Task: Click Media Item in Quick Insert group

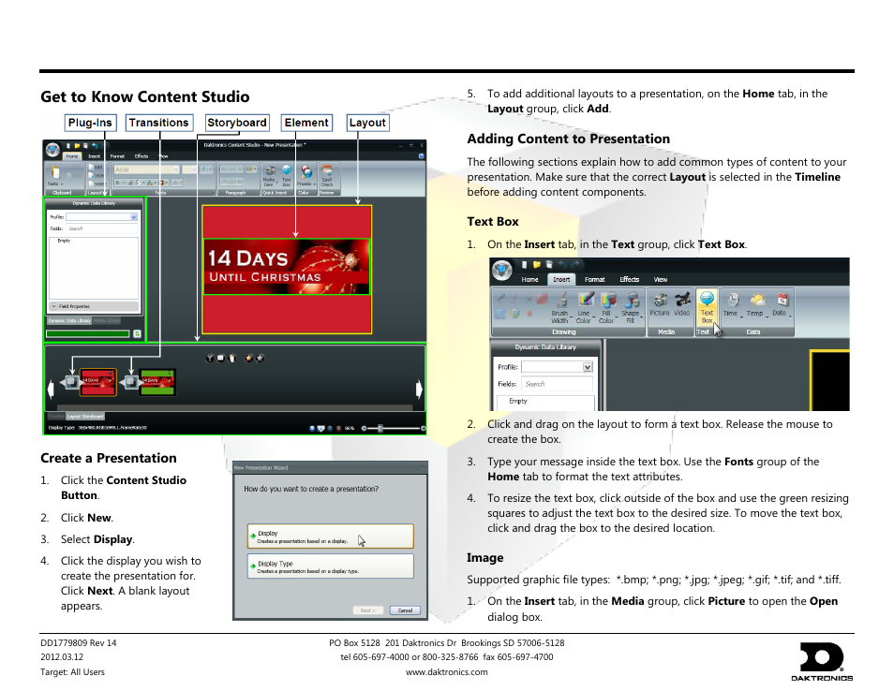Action: [269, 175]
